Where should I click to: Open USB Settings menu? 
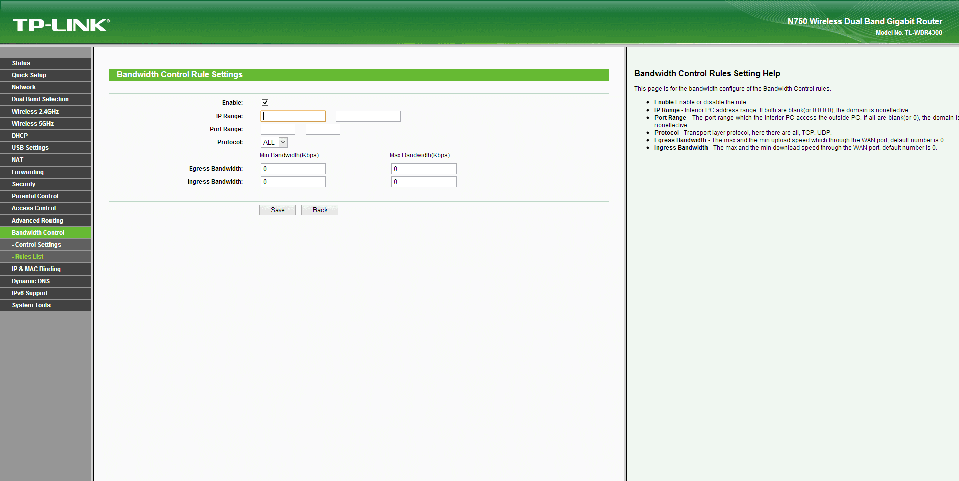coord(45,148)
